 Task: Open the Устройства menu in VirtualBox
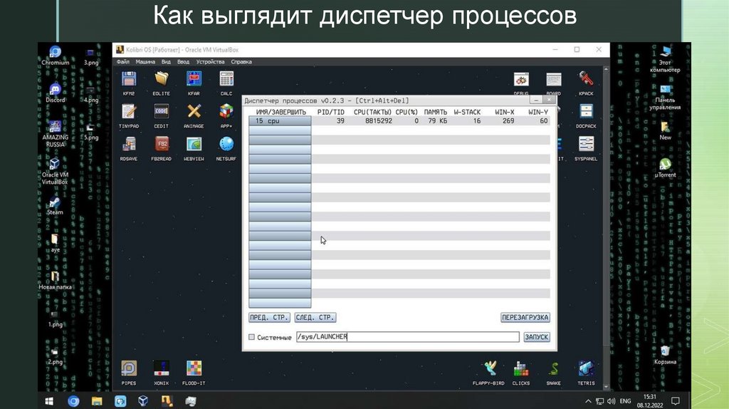[210, 61]
